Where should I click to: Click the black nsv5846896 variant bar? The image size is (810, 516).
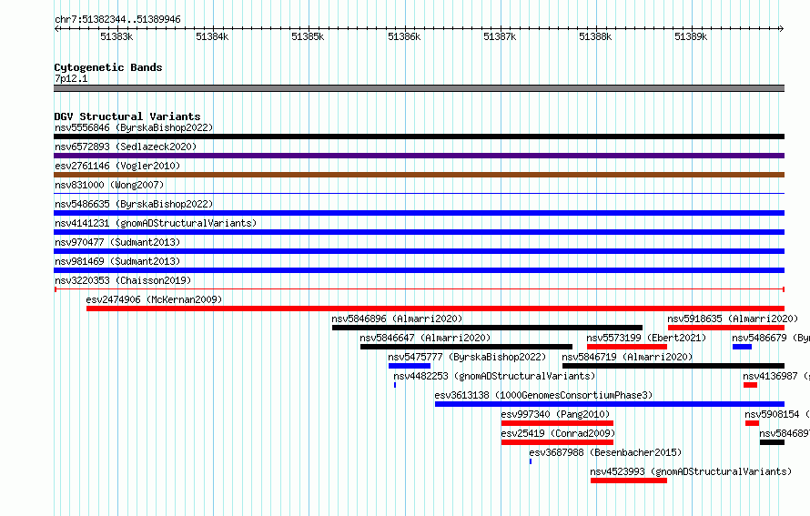pyautogui.click(x=487, y=328)
